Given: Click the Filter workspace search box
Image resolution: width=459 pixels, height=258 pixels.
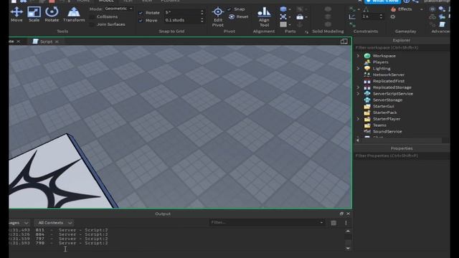Looking at the screenshot, I should [402, 47].
